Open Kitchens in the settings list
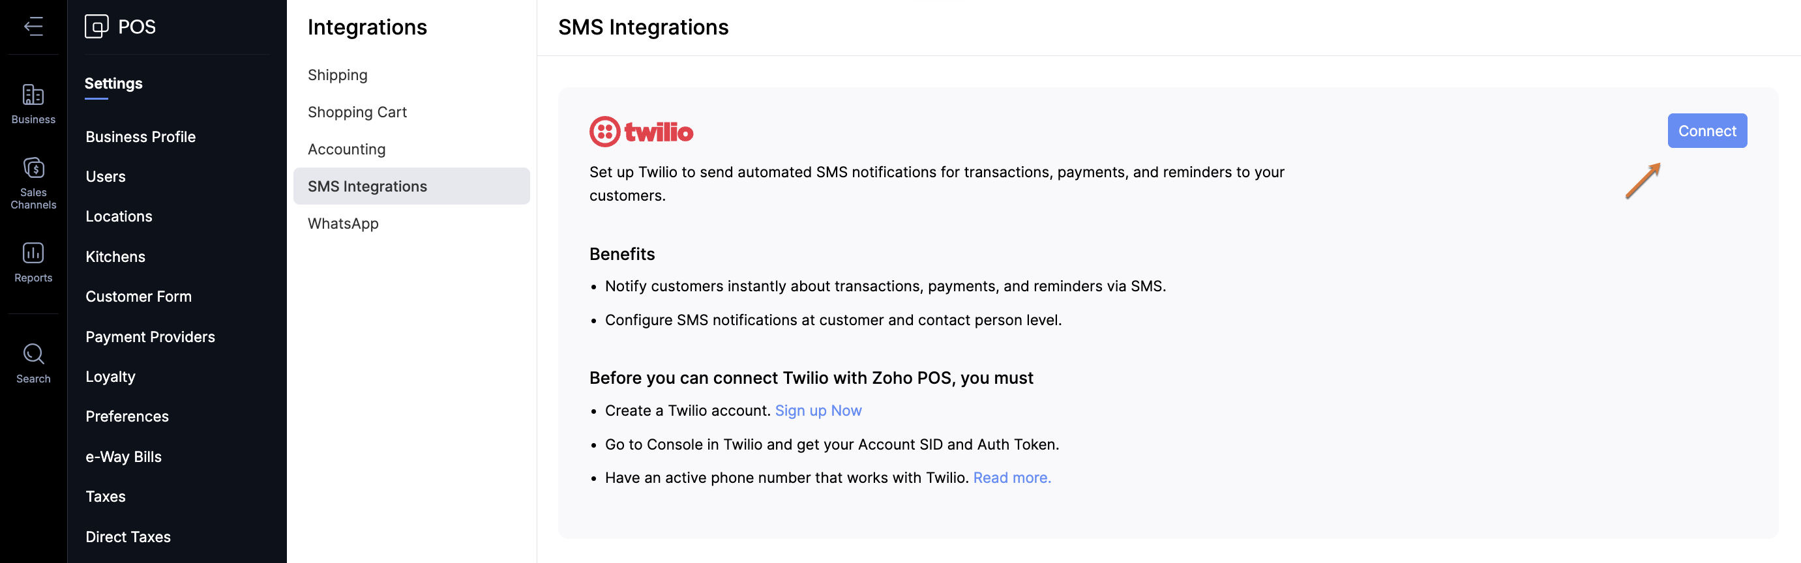The width and height of the screenshot is (1801, 563). pos(115,256)
